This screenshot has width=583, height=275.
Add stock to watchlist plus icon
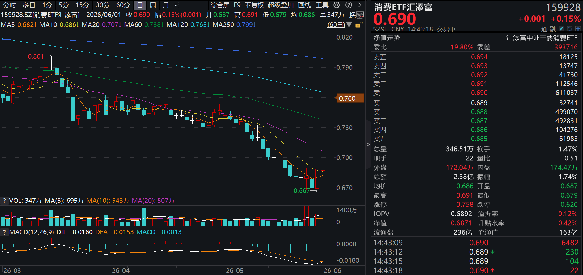578,29
